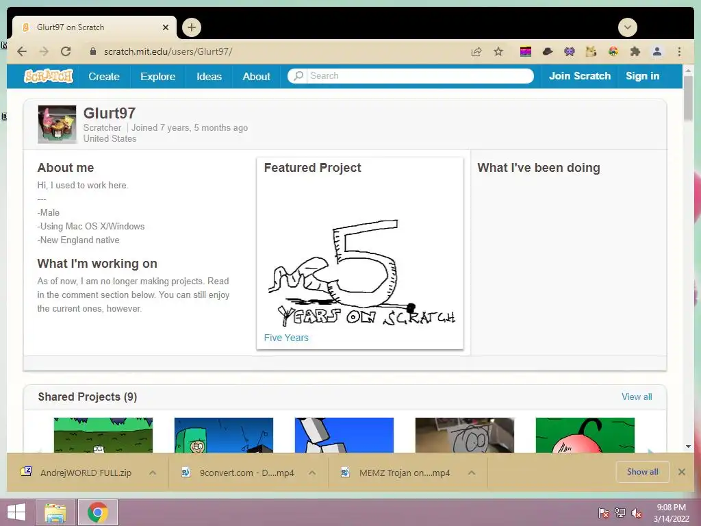Click the Scratch logo
This screenshot has width=701, height=526.
49,76
